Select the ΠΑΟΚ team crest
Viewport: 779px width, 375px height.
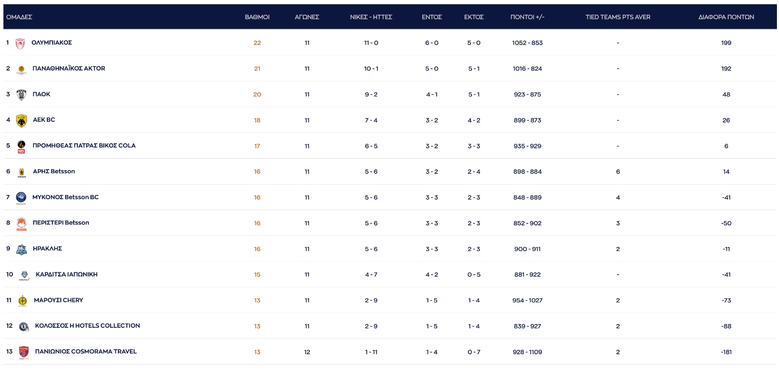tap(21, 95)
